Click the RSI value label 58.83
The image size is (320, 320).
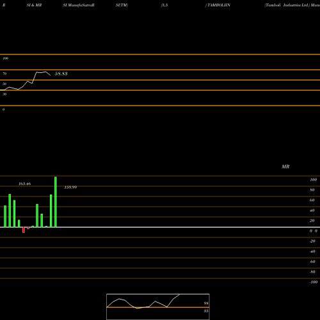[61, 74]
